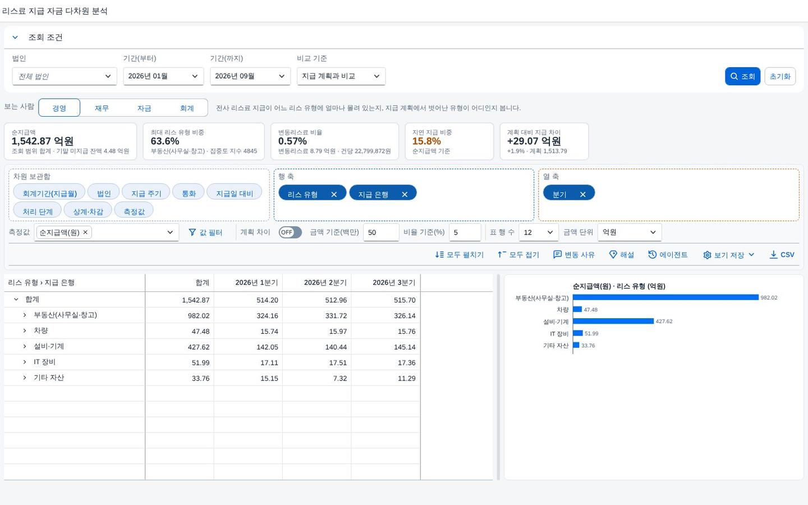This screenshot has height=505, width=808.
Task: Open the 값 필터 filter icon
Action: [192, 232]
